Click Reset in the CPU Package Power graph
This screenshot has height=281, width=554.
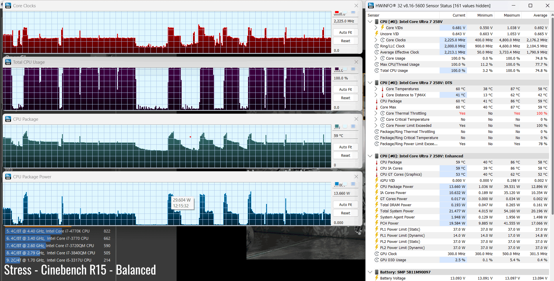click(346, 213)
